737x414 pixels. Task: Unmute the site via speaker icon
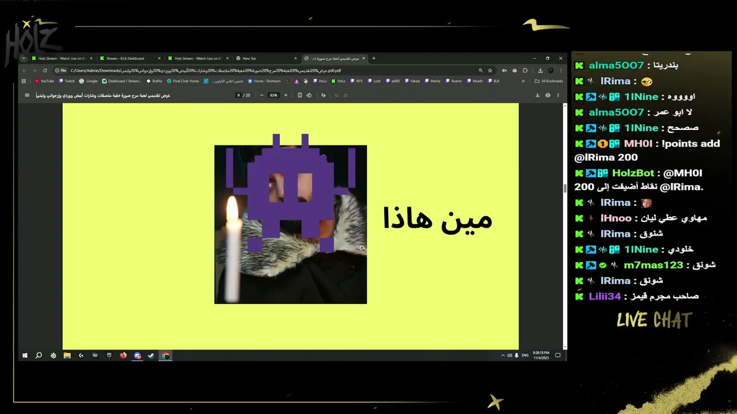pyautogui.click(x=504, y=71)
